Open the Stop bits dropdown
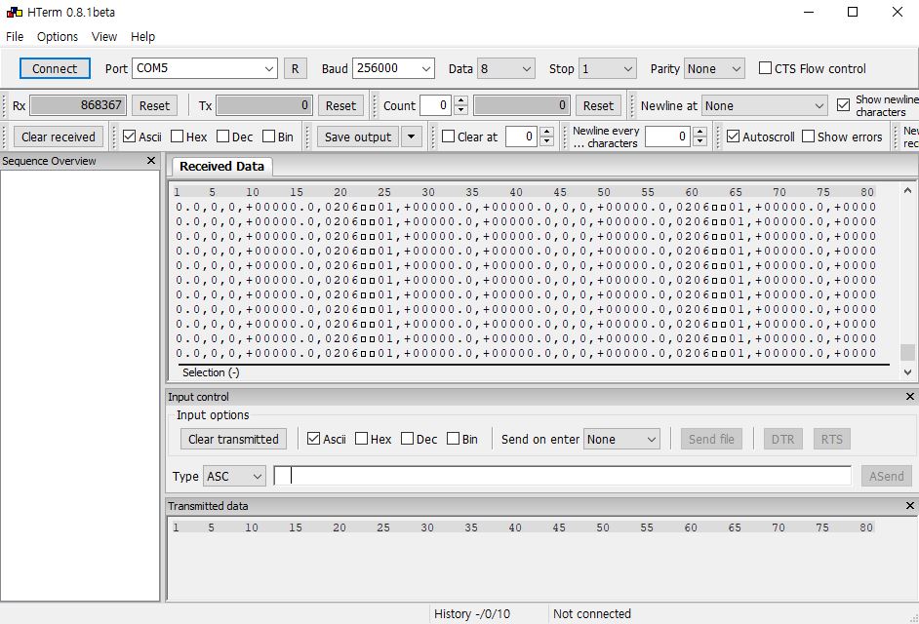Viewport: 919px width, 624px height. [607, 68]
